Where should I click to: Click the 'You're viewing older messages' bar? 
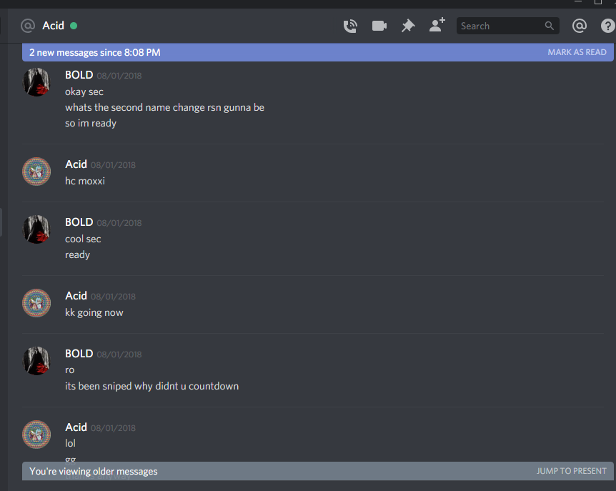click(x=317, y=471)
